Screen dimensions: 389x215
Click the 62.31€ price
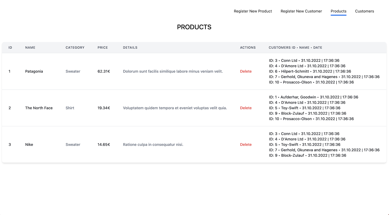point(104,71)
